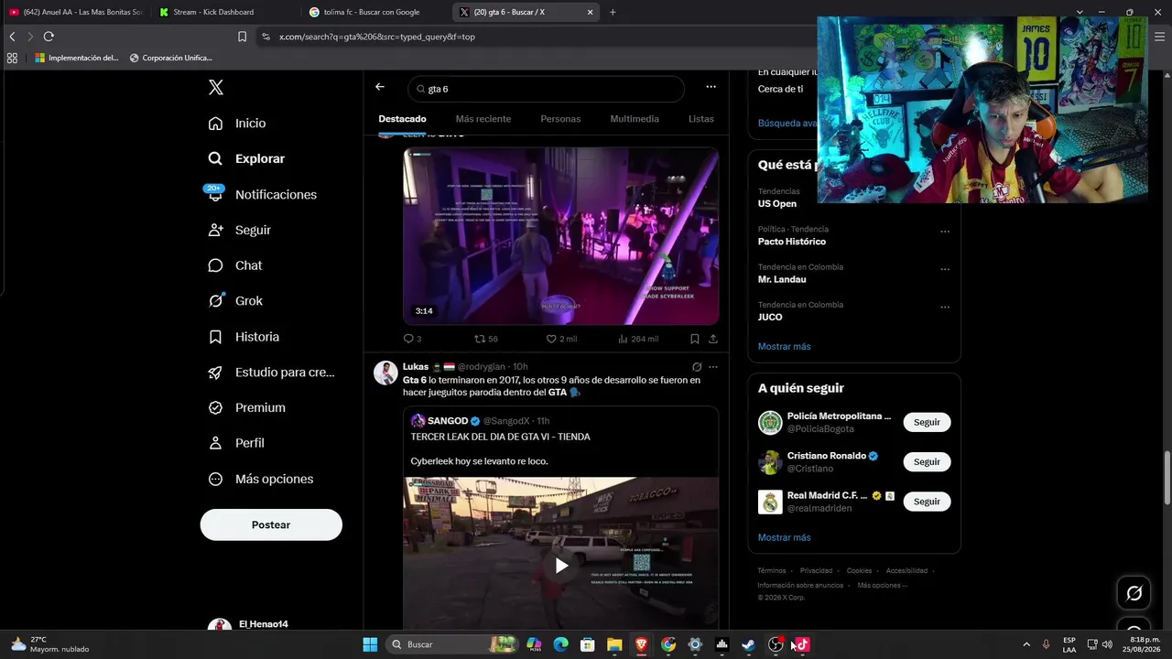Follow Policía Metropolitana account
Screen dimensions: 1172x659
tap(927, 422)
